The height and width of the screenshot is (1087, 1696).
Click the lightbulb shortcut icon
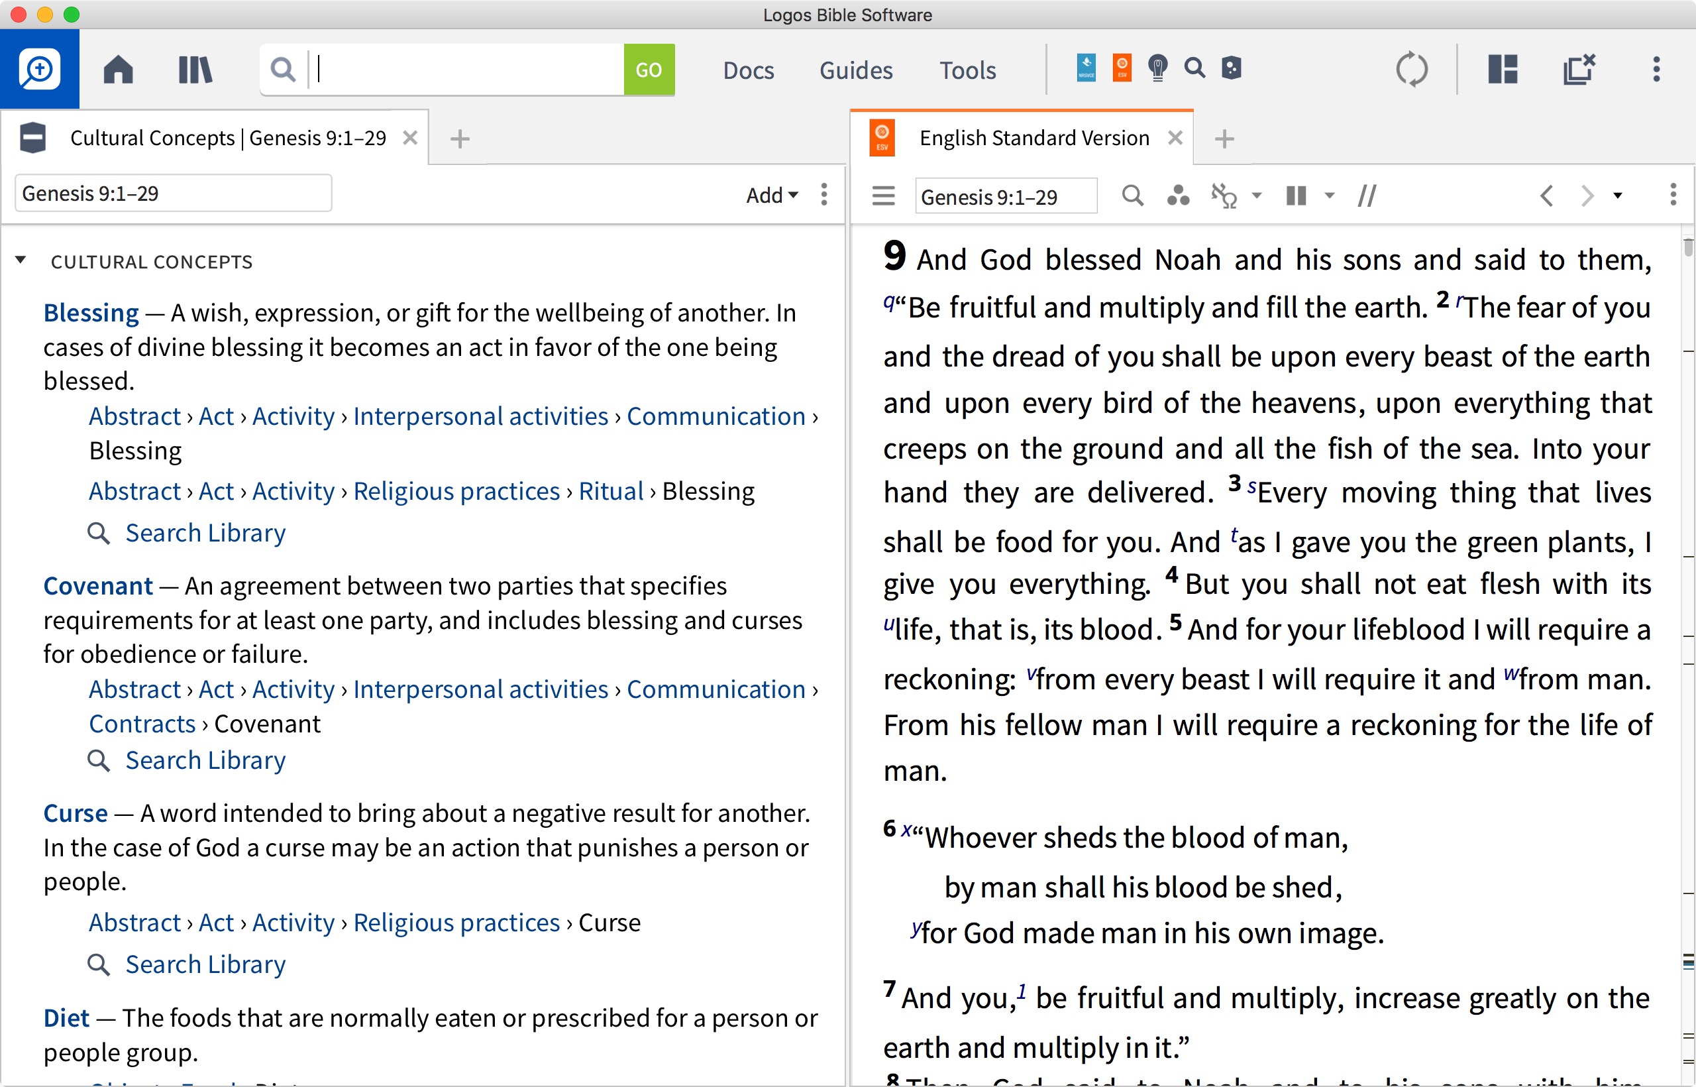[1157, 68]
